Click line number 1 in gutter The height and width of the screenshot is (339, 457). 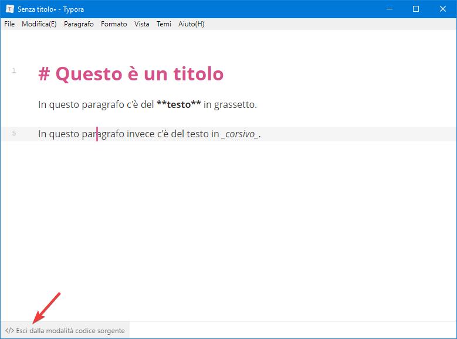(x=13, y=70)
